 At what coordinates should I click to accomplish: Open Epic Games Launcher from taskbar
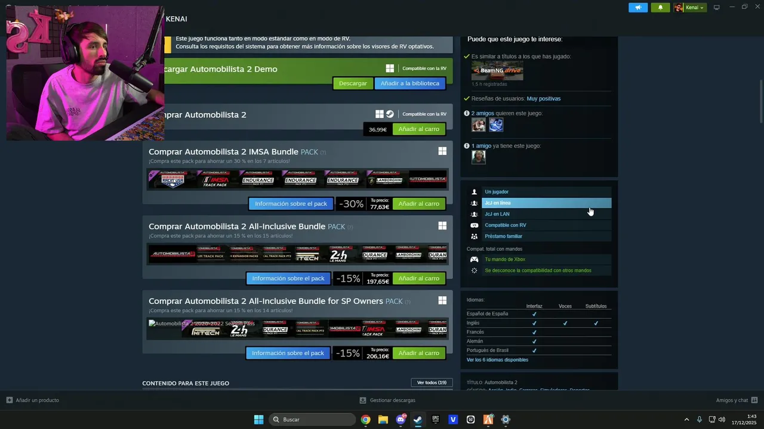coord(435,419)
